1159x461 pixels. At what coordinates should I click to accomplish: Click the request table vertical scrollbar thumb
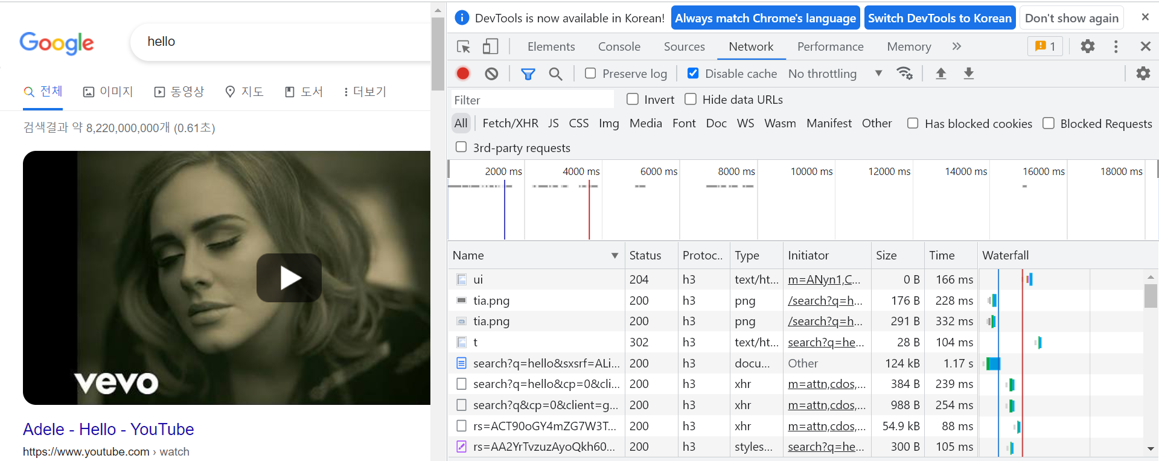click(1151, 296)
